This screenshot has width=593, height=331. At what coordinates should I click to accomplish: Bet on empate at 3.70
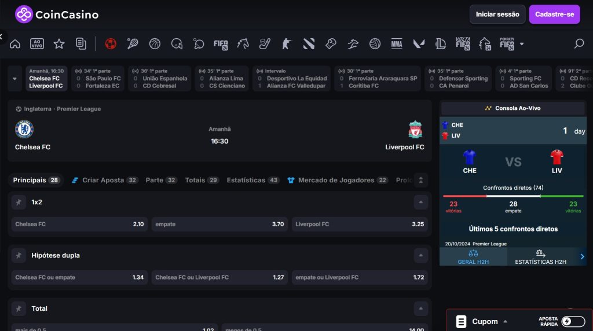[x=219, y=224]
